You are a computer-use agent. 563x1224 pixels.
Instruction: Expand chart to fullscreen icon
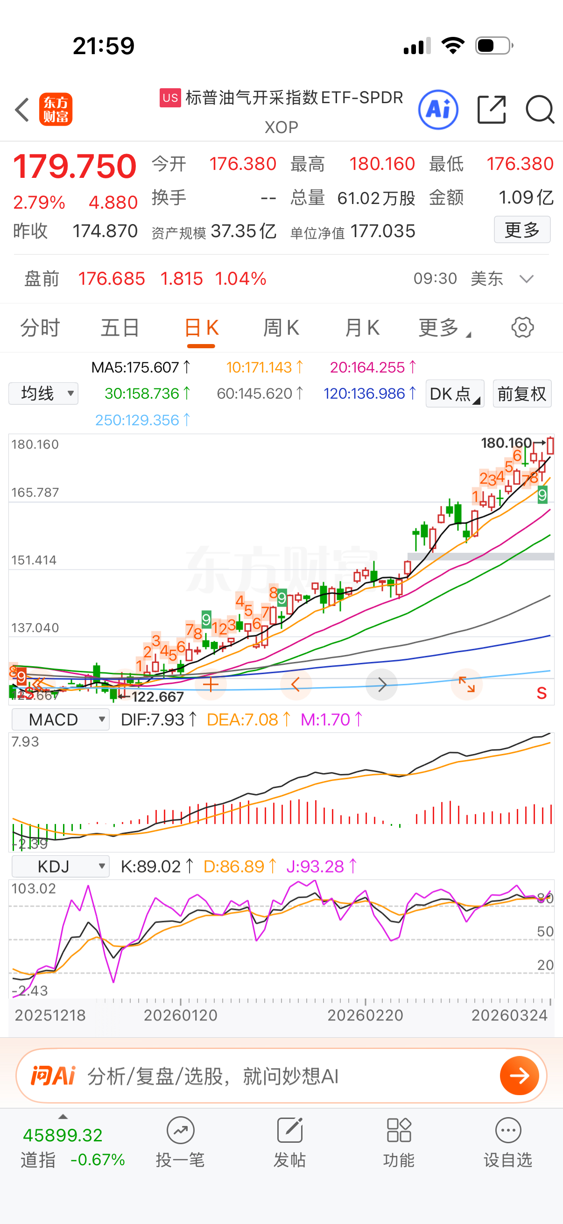click(466, 684)
